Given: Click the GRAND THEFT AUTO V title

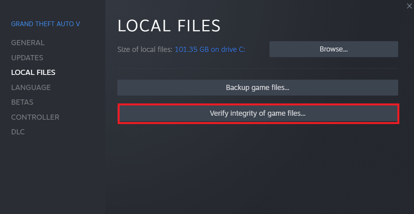Looking at the screenshot, I should (x=46, y=24).
